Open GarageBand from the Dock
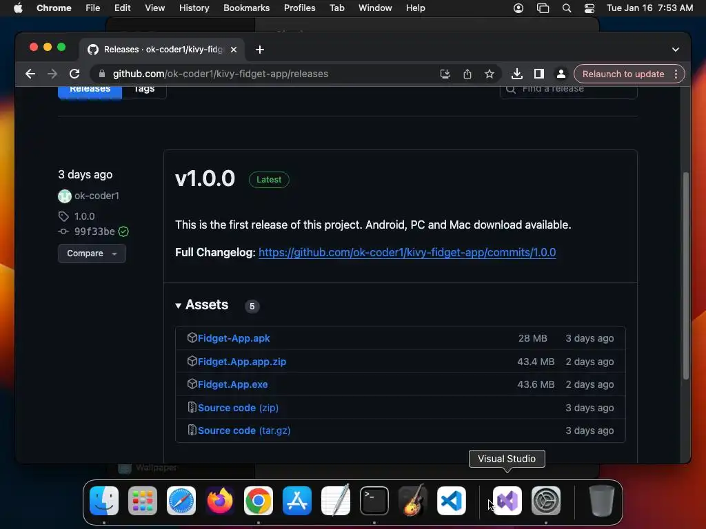 coord(412,501)
